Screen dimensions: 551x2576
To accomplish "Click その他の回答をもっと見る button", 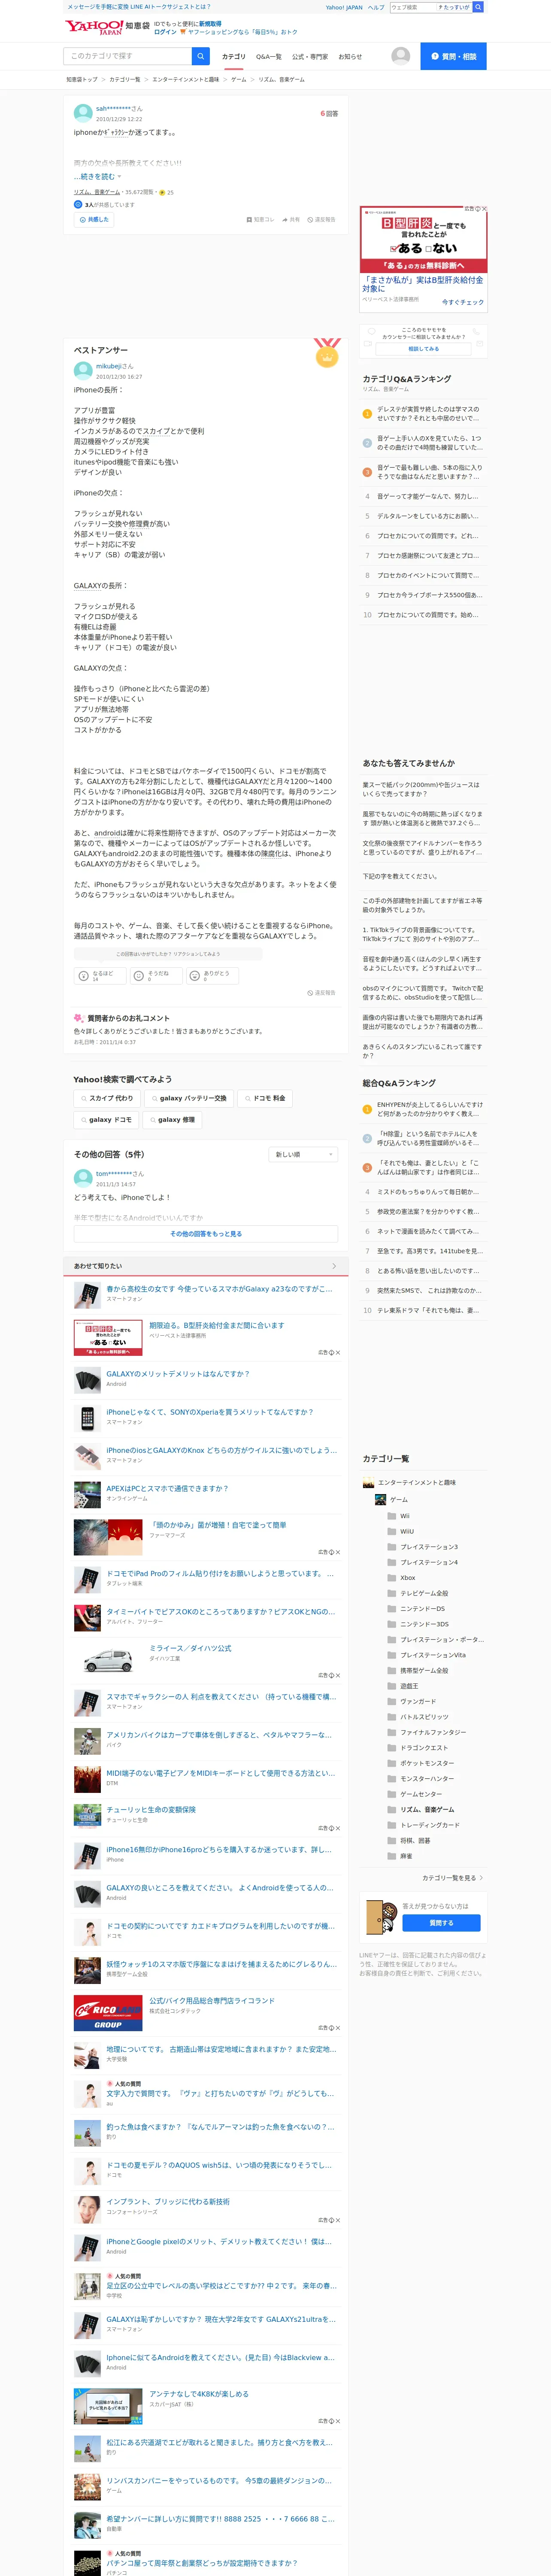I will click(x=205, y=1234).
